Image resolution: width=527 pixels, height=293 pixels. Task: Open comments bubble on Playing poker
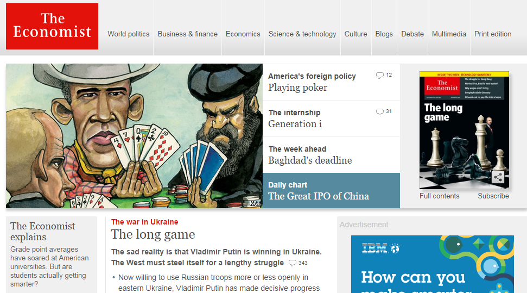click(380, 75)
